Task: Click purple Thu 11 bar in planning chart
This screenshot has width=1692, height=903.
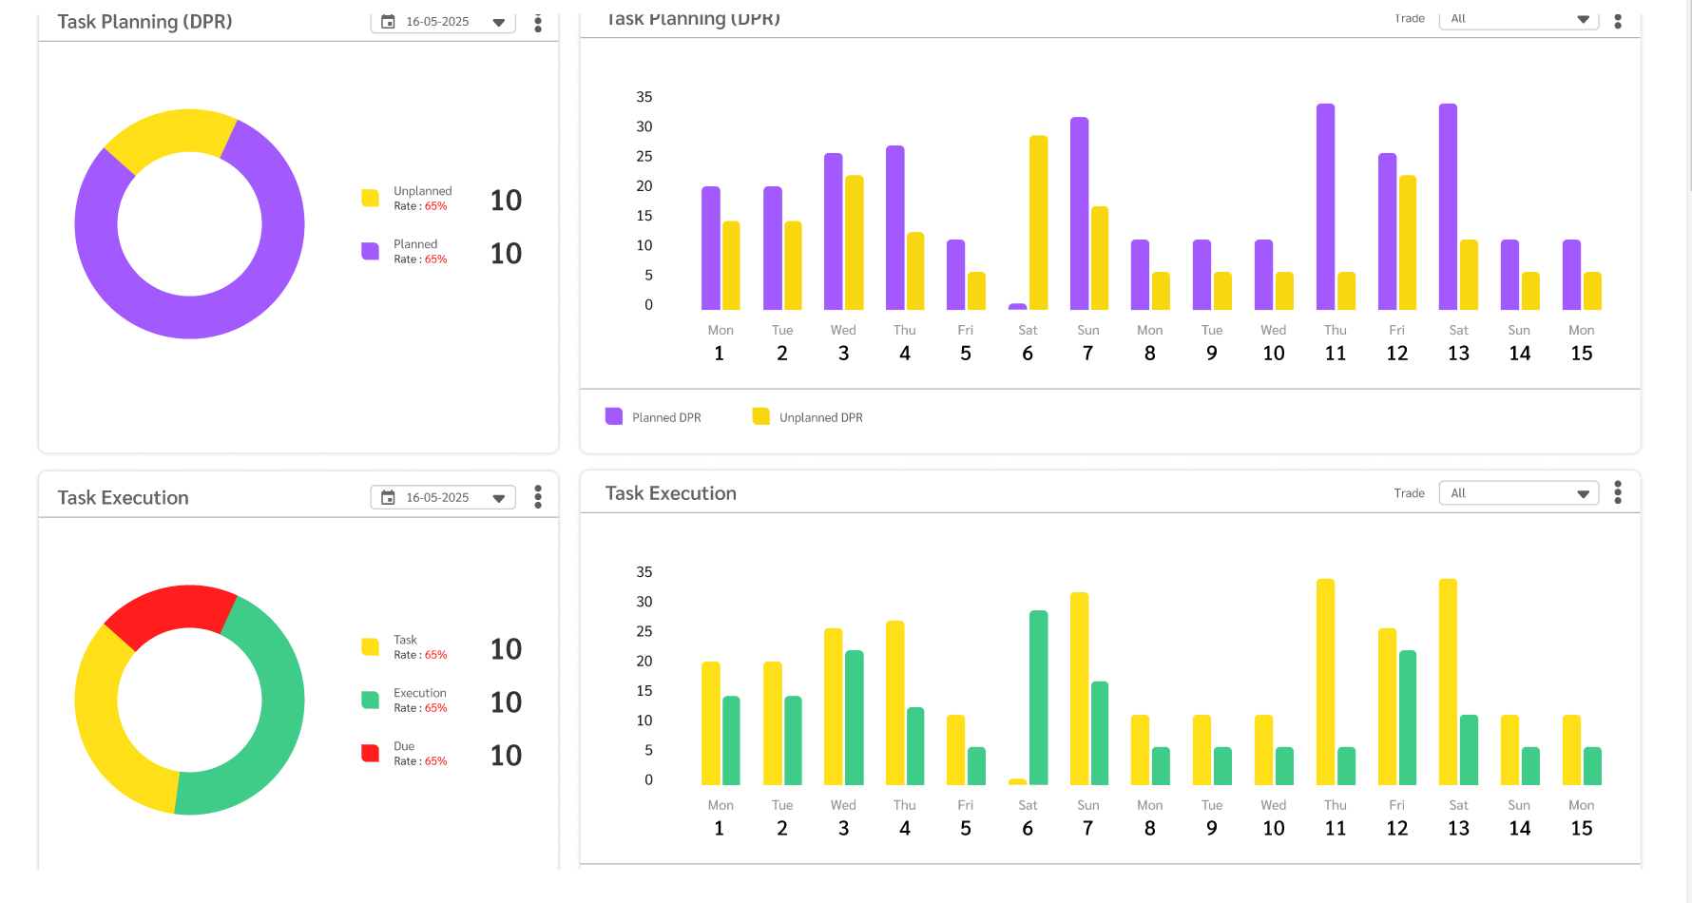Action: click(x=1325, y=206)
